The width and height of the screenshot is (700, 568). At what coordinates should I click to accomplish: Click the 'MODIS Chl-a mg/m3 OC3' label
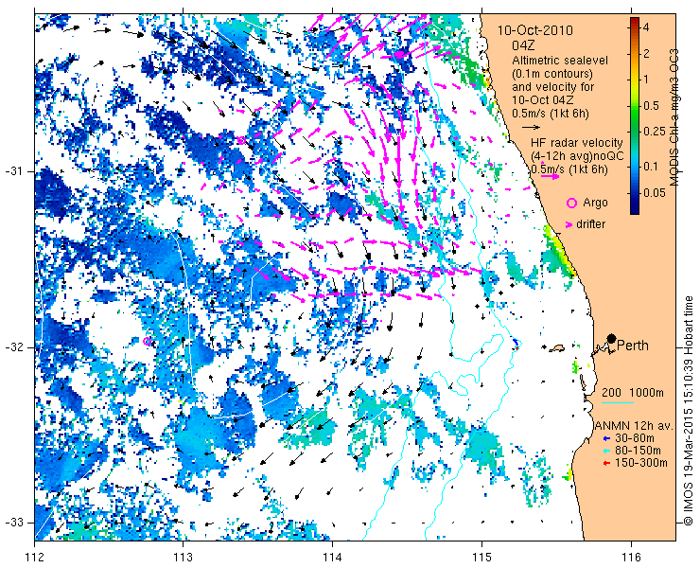point(674,117)
